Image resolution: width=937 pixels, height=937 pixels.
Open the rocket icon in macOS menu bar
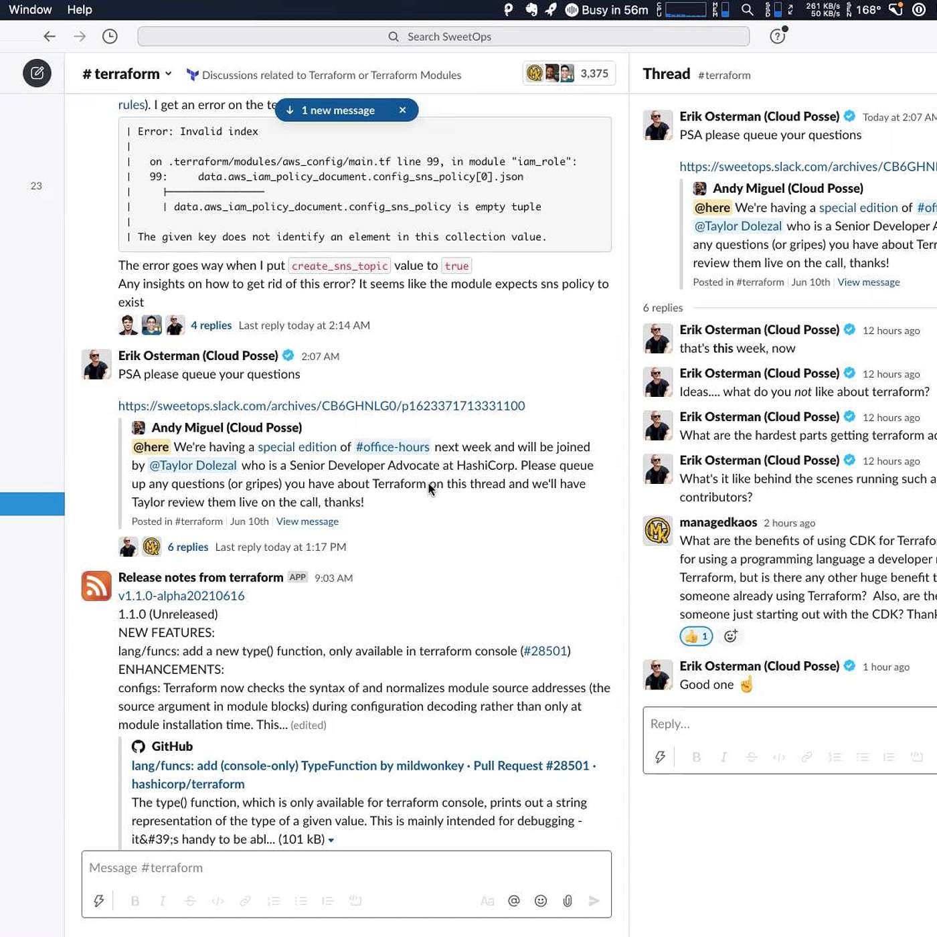(x=551, y=9)
